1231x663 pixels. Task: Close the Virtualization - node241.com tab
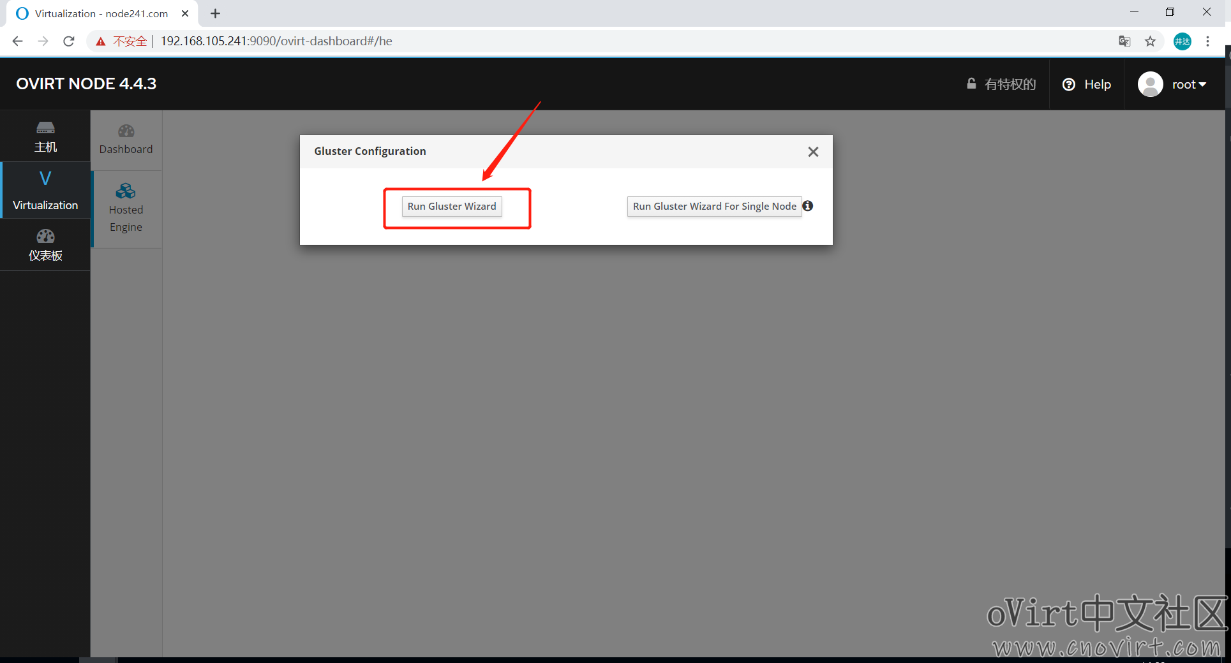pyautogui.click(x=185, y=13)
